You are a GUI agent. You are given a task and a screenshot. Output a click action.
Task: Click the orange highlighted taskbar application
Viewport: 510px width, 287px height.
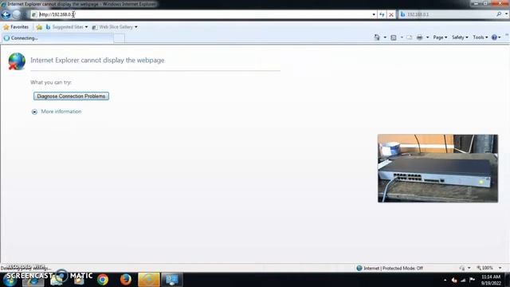[x=149, y=280]
